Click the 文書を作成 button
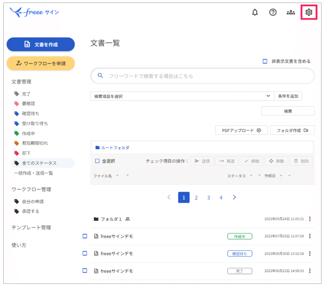 [41, 44]
